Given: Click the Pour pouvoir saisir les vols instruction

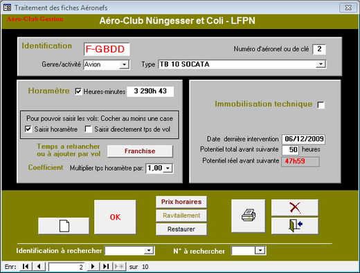Looking at the screenshot, I should pyautogui.click(x=100, y=118).
